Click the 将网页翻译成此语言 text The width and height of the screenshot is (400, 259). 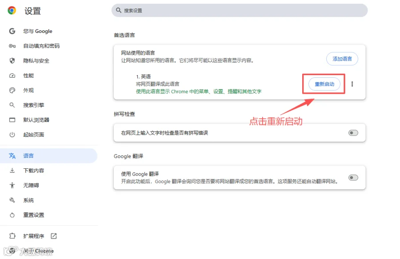pos(158,84)
